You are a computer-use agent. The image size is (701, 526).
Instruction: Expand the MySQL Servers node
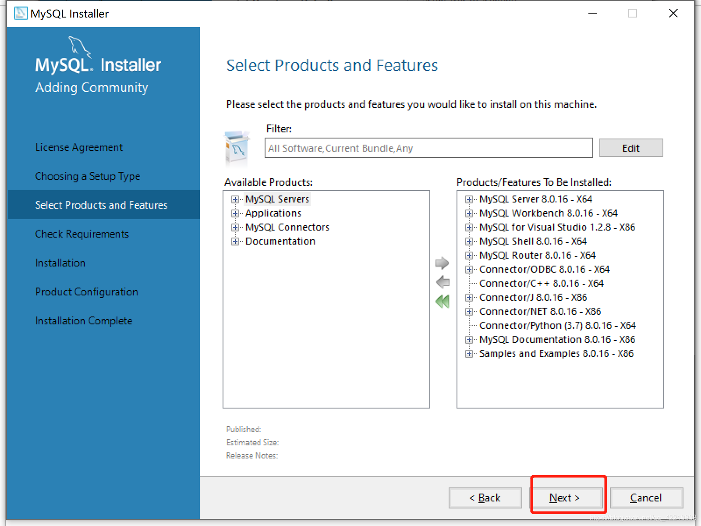point(235,199)
